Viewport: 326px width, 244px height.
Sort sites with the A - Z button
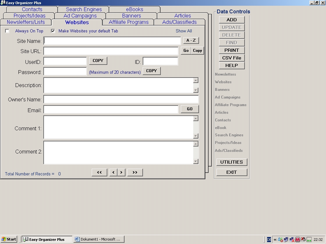pos(191,40)
